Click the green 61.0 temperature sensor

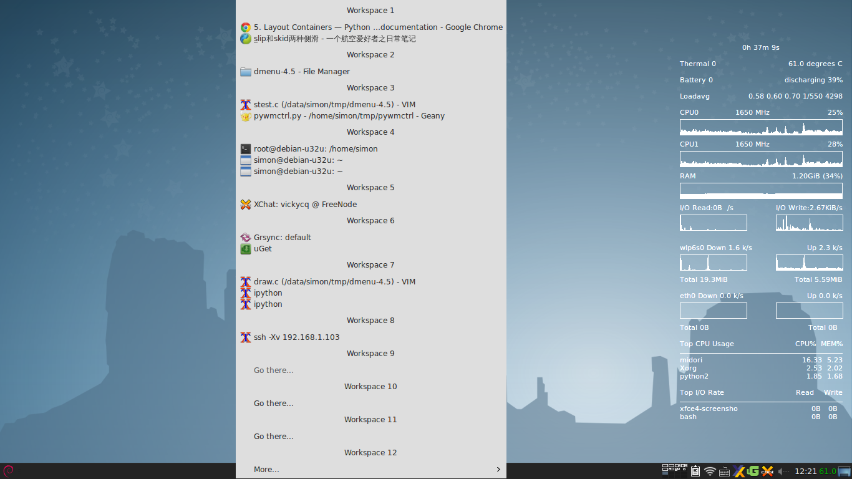828,472
